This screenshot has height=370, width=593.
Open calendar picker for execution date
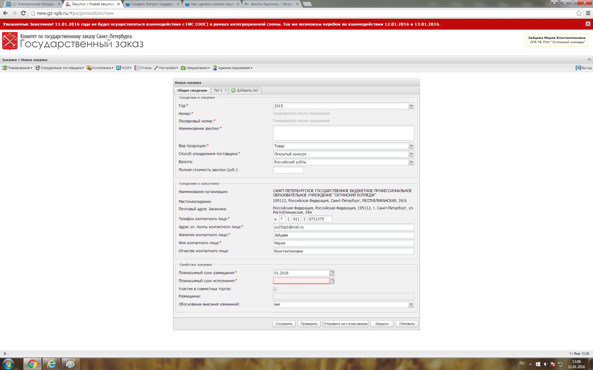[332, 281]
